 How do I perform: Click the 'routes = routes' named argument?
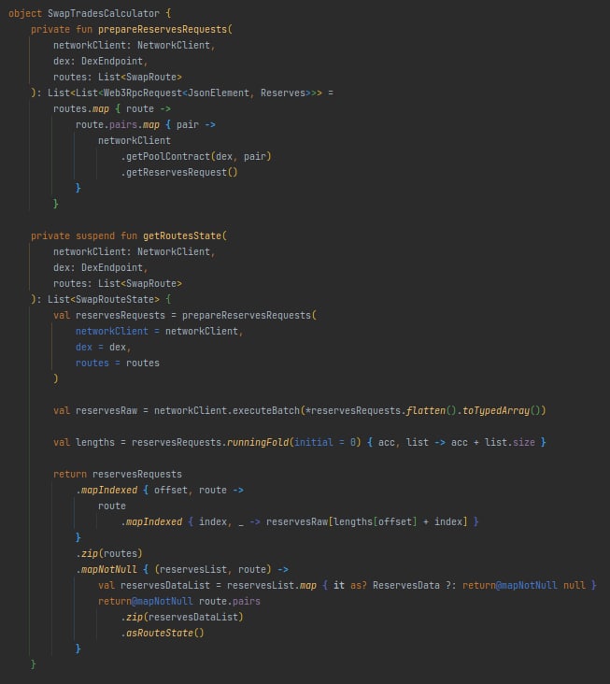(118, 363)
